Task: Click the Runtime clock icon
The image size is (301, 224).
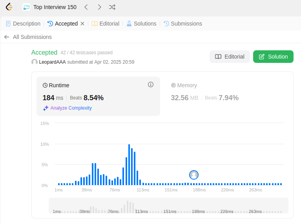Action: [x=45, y=85]
